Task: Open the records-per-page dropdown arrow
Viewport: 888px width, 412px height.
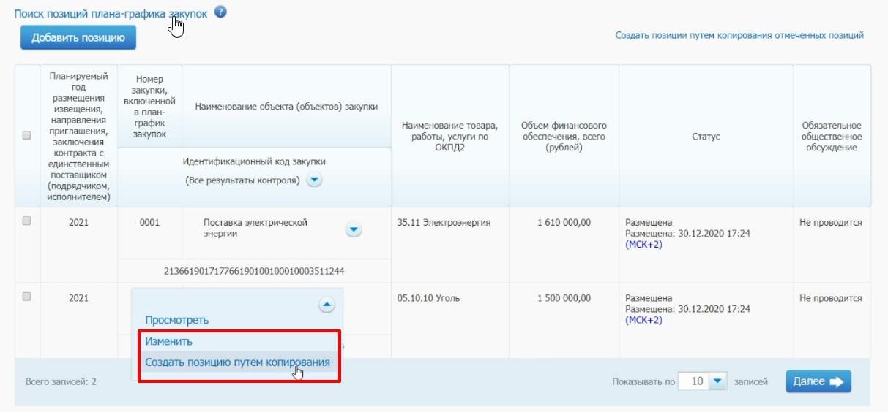Action: [x=718, y=381]
